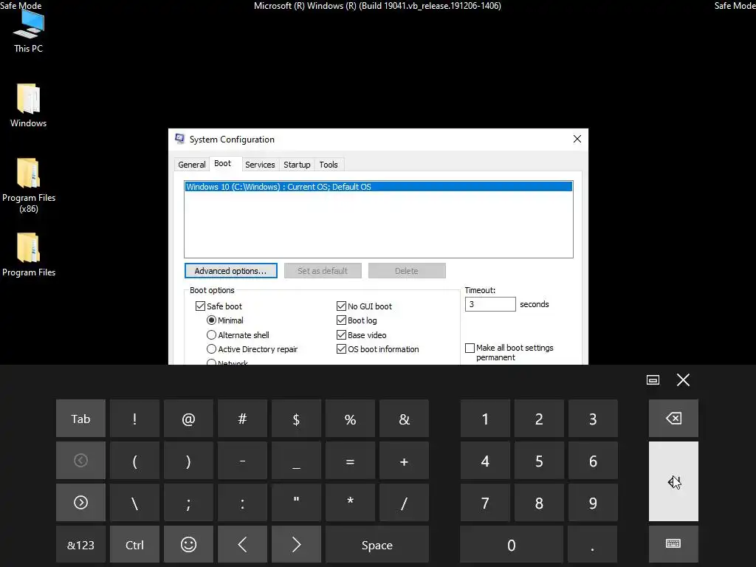
Task: Tap the Space key
Action: (x=377, y=544)
